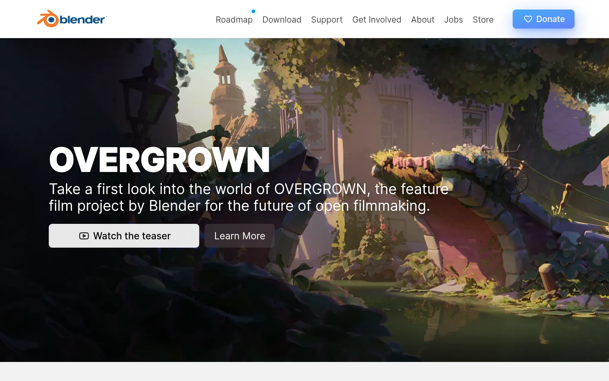The height and width of the screenshot is (381, 609).
Task: Click the Donate button label
Action: (550, 19)
